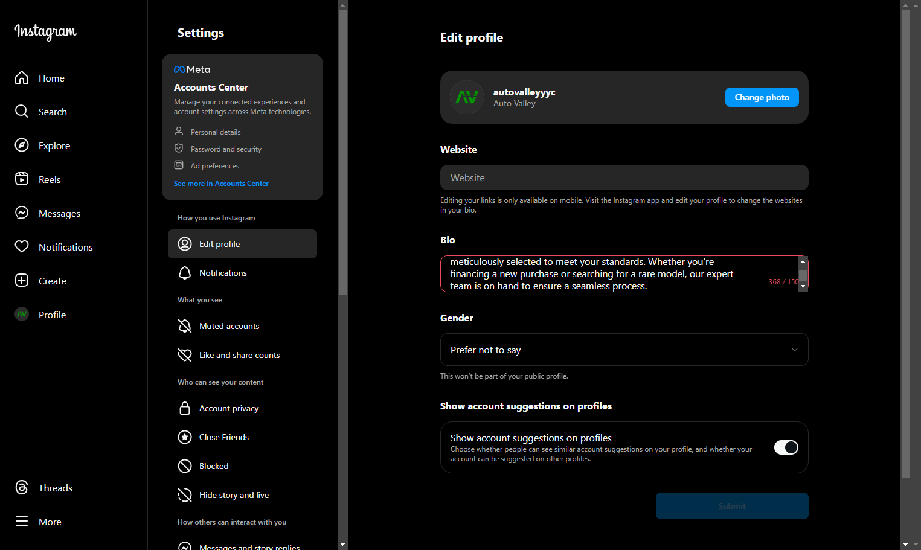Screen dimensions: 921x550
Task: Click the autovalleyyyc profile picture
Action: (467, 97)
